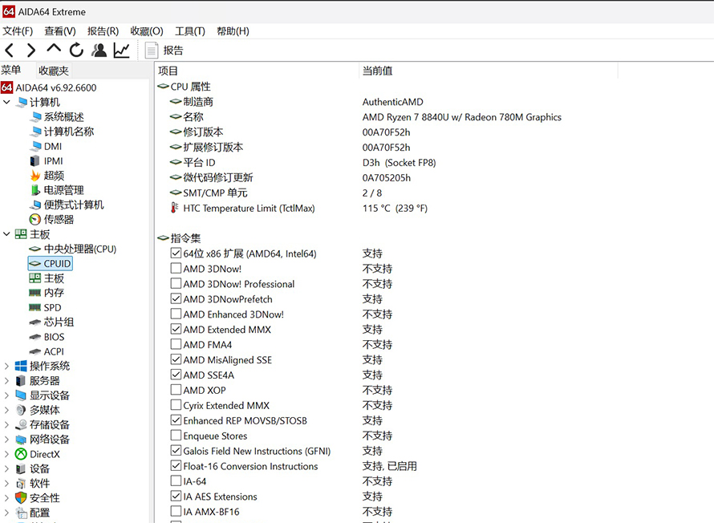Open the 便携式计算机 icon
This screenshot has width=714, height=523.
tap(35, 205)
